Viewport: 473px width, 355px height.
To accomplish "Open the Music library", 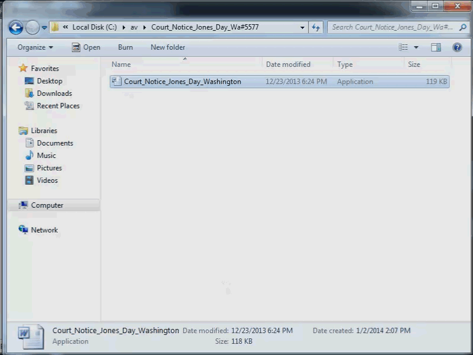I will pos(46,156).
